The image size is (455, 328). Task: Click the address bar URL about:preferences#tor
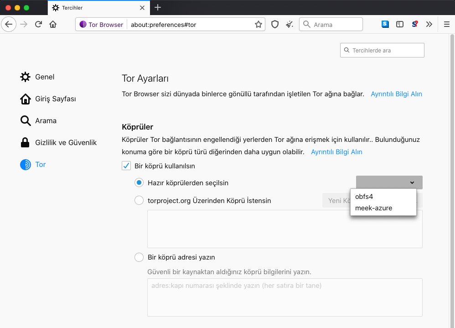tap(163, 25)
